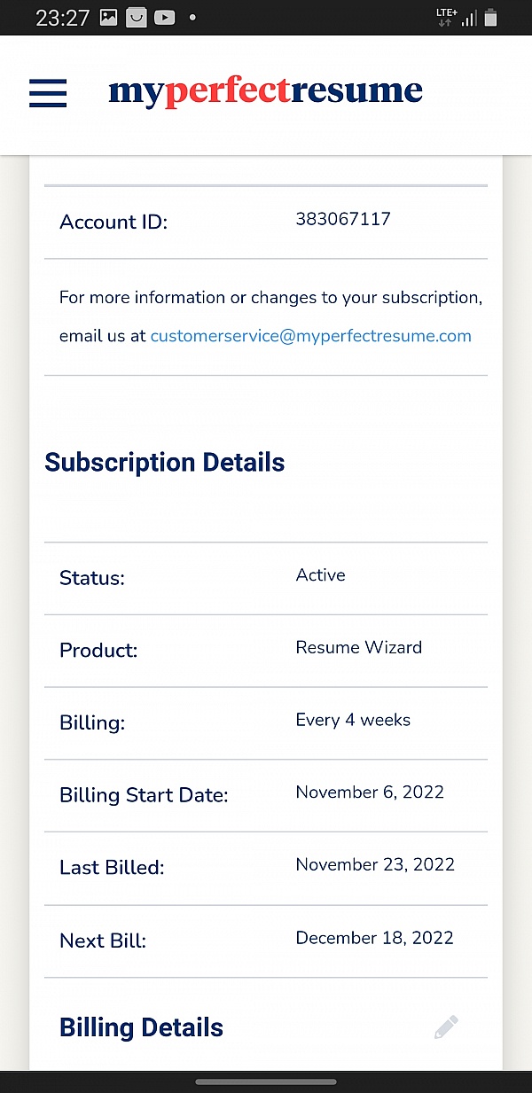Tap the Billing Start Date November 6, 2022

click(x=370, y=792)
